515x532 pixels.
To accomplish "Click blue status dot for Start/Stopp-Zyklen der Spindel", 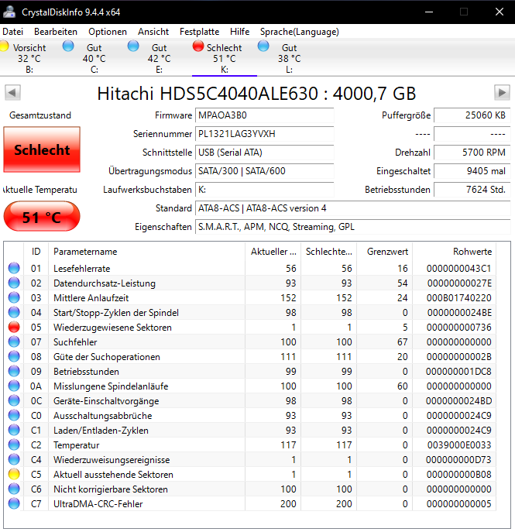I will tap(14, 312).
